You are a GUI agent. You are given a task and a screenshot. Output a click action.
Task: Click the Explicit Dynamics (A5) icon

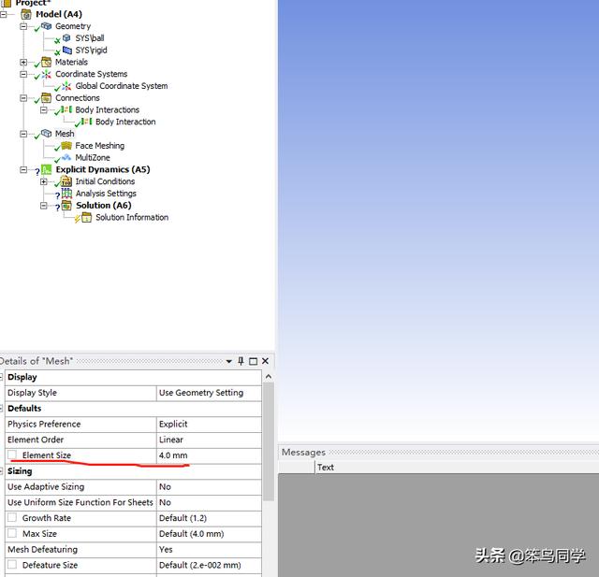[47, 170]
